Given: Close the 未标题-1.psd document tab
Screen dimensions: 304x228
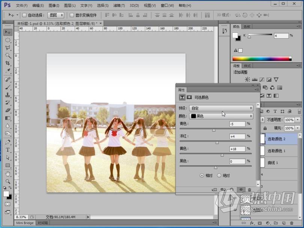Looking at the screenshot, I should tap(101, 23).
